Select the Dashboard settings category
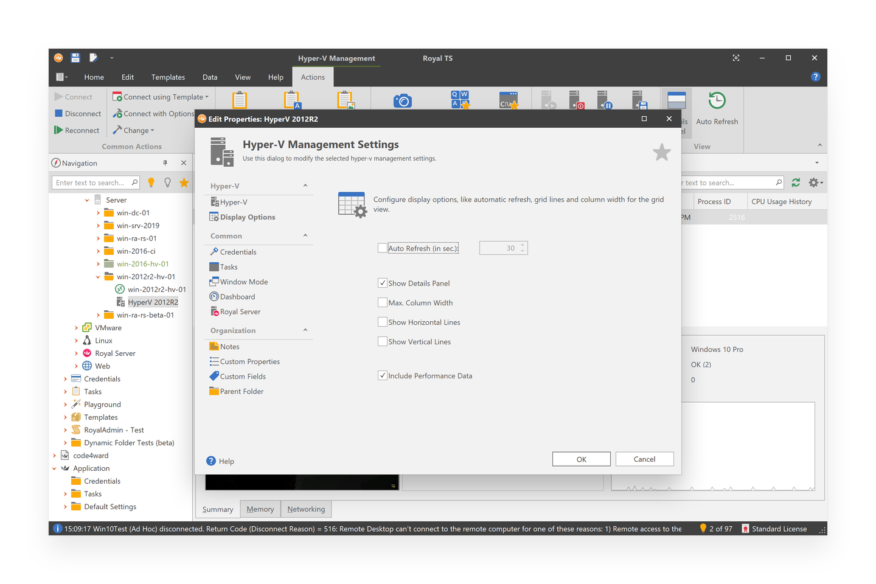Viewport: 876px width, 584px height. click(x=237, y=296)
